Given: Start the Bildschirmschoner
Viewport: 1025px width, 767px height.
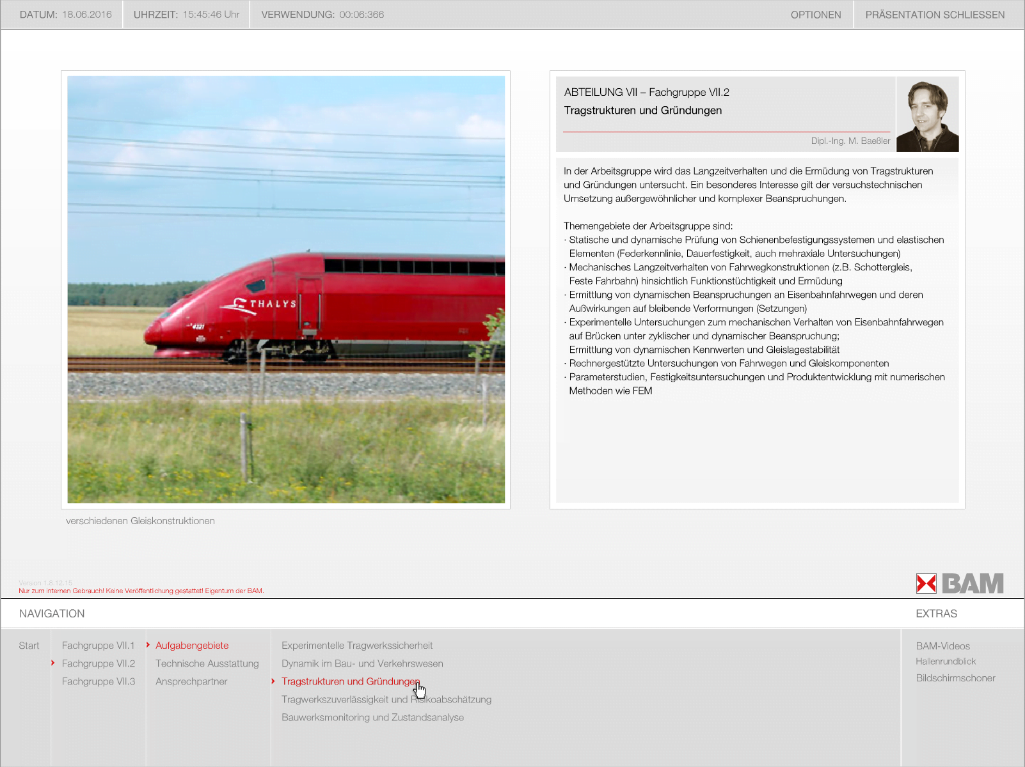Looking at the screenshot, I should click(x=955, y=678).
